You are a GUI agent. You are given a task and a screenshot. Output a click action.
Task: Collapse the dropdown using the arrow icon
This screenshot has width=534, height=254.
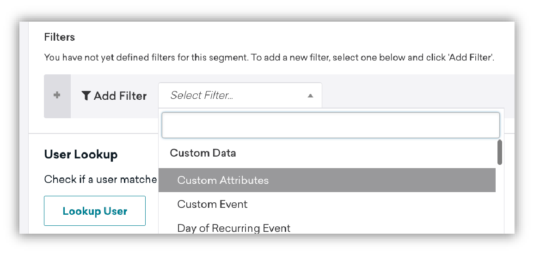[x=310, y=96]
